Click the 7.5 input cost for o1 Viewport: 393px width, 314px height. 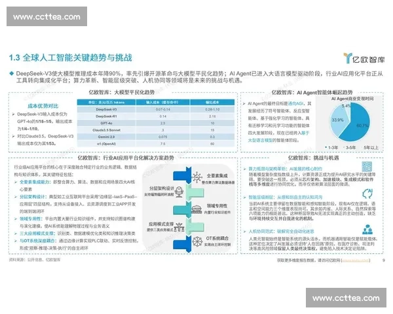click(x=162, y=144)
